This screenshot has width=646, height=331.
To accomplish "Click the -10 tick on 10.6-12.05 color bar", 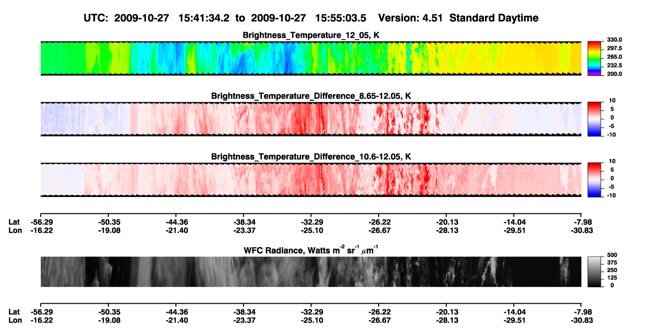I will point(612,196).
